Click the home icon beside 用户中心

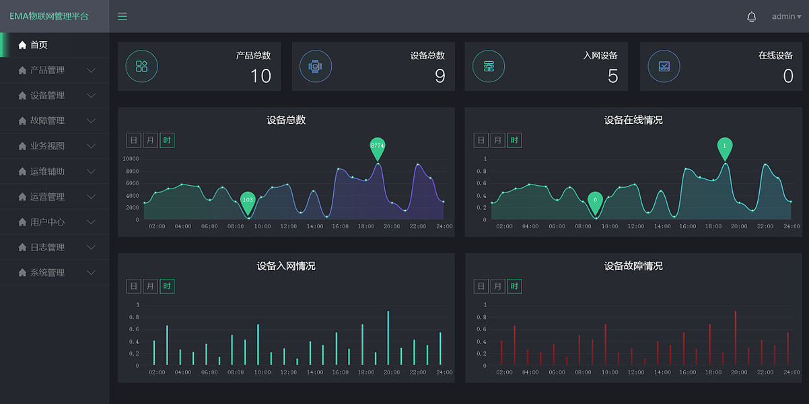click(22, 222)
